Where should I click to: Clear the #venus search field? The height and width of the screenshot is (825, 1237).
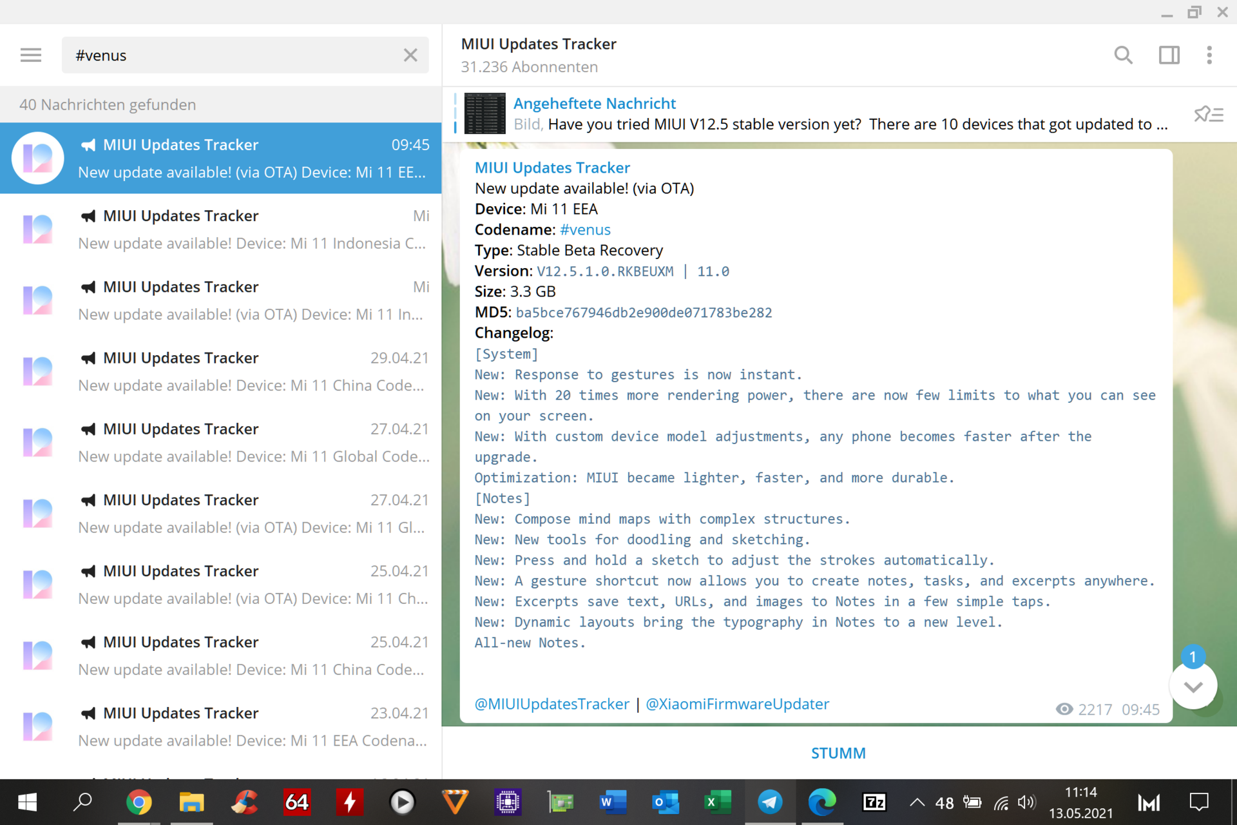pyautogui.click(x=410, y=55)
